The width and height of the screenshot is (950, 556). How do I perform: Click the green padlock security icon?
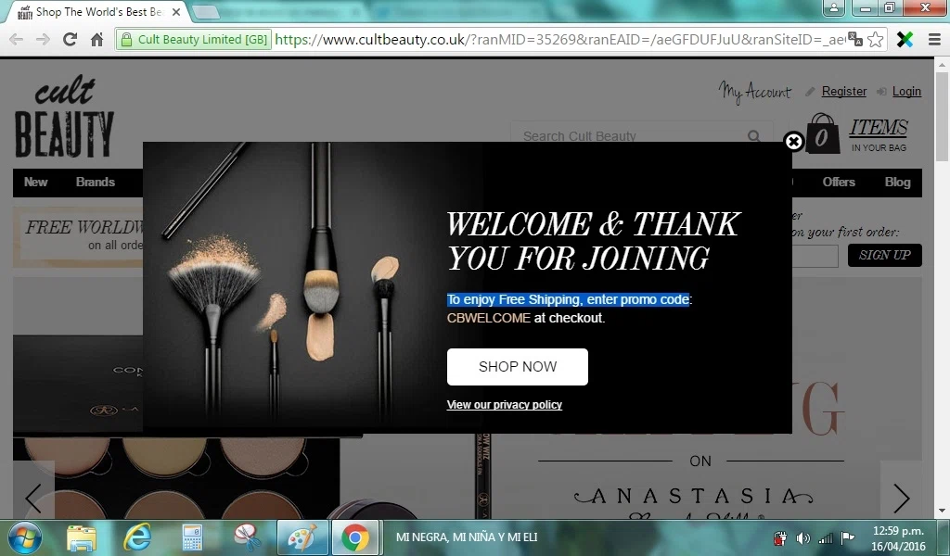pos(126,40)
